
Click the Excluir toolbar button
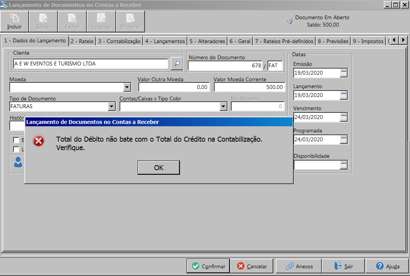click(72, 22)
